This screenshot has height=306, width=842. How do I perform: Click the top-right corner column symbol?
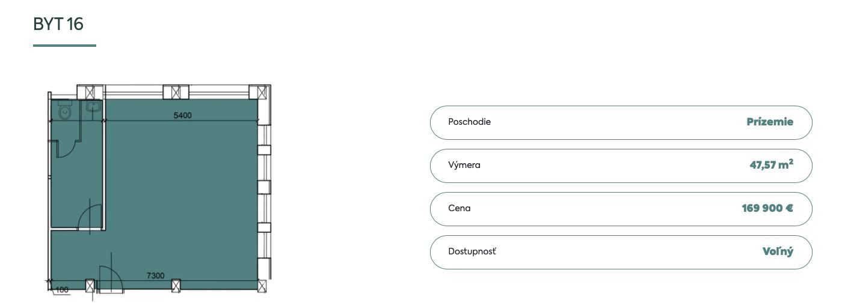(x=261, y=92)
